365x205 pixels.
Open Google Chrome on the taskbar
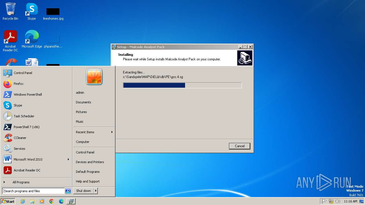click(52, 201)
